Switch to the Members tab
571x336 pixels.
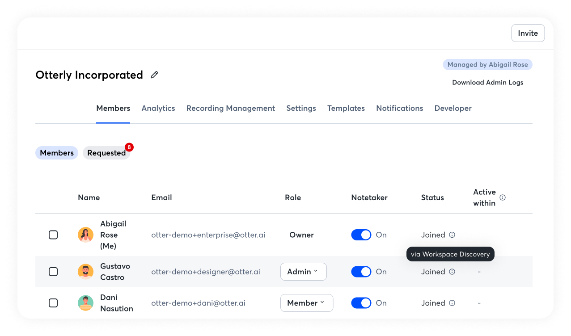point(113,108)
